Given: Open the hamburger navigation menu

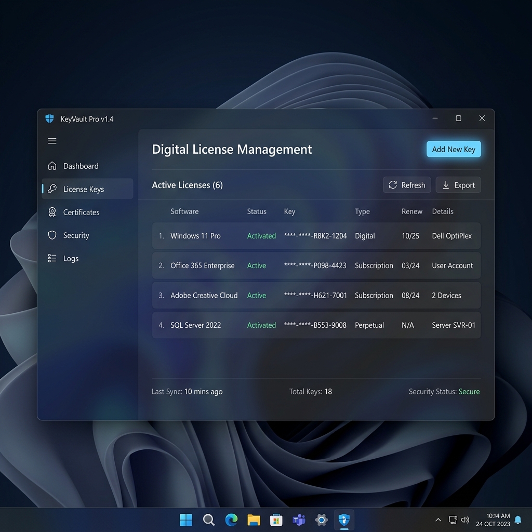Looking at the screenshot, I should click(x=52, y=141).
